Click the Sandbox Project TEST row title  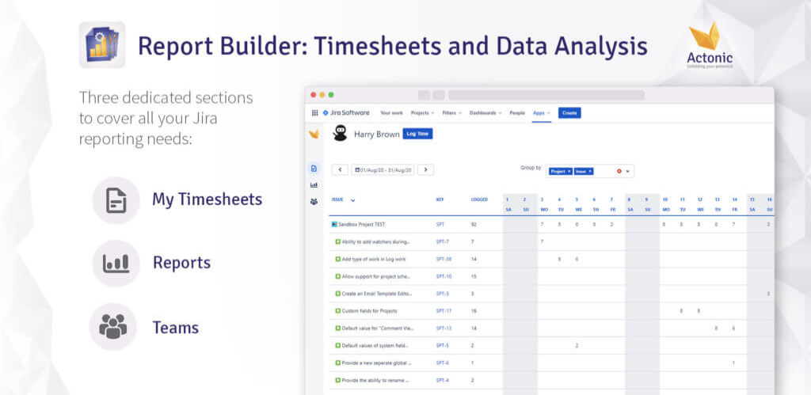coord(361,224)
